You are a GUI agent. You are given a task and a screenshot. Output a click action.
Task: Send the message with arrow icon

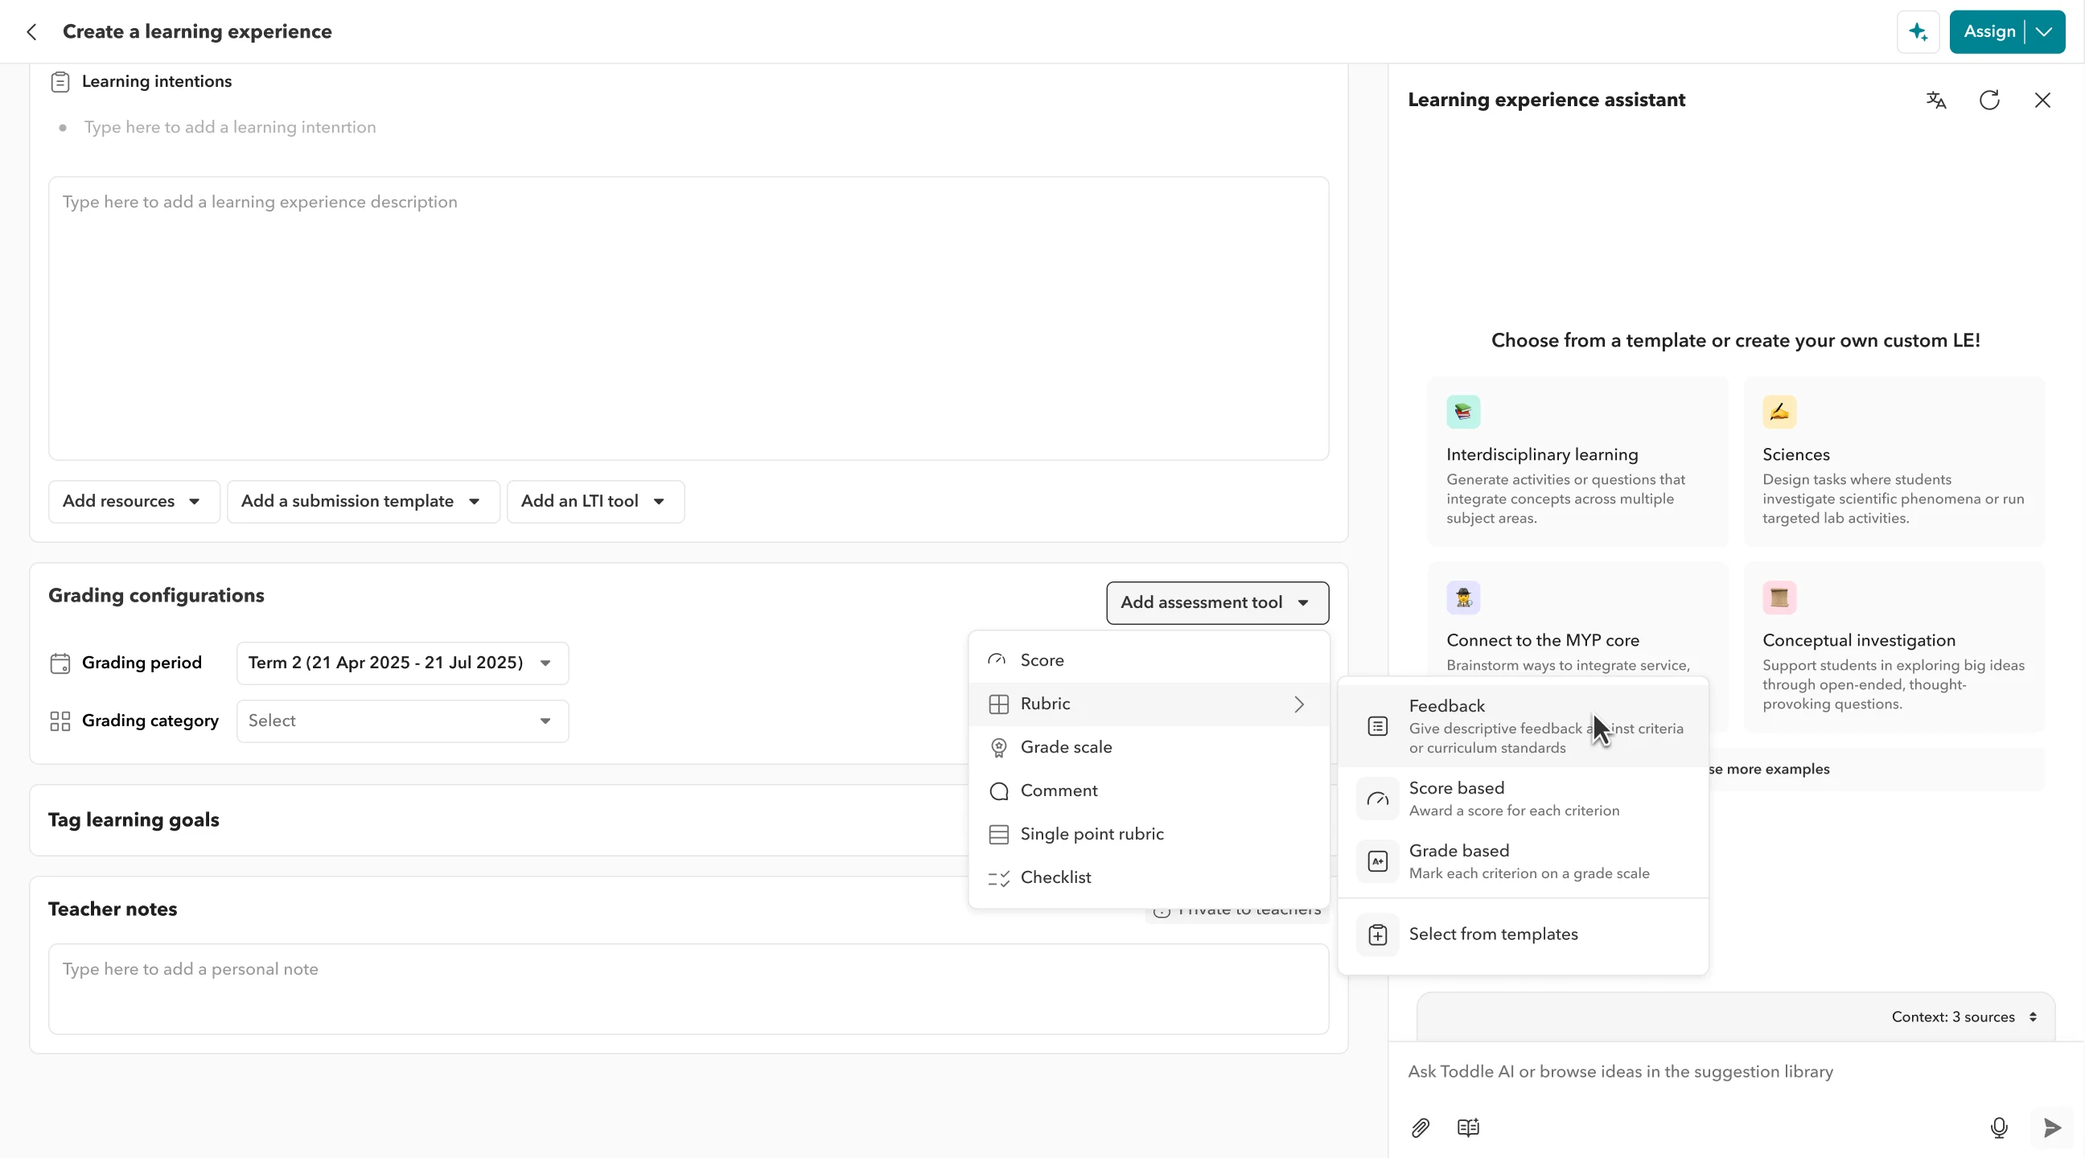click(x=2052, y=1127)
